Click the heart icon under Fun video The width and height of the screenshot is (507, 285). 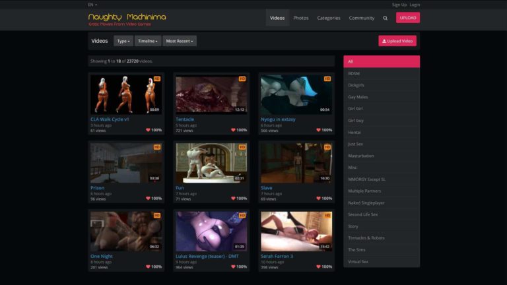[x=233, y=198]
